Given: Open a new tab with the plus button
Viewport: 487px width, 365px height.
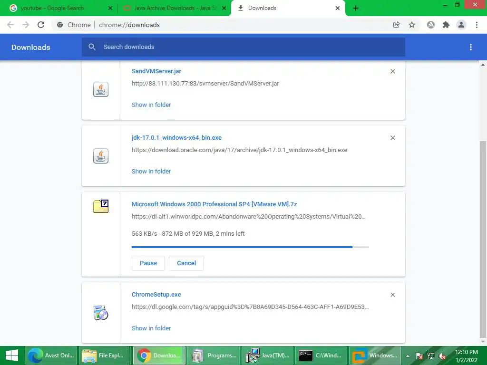Looking at the screenshot, I should point(356,8).
